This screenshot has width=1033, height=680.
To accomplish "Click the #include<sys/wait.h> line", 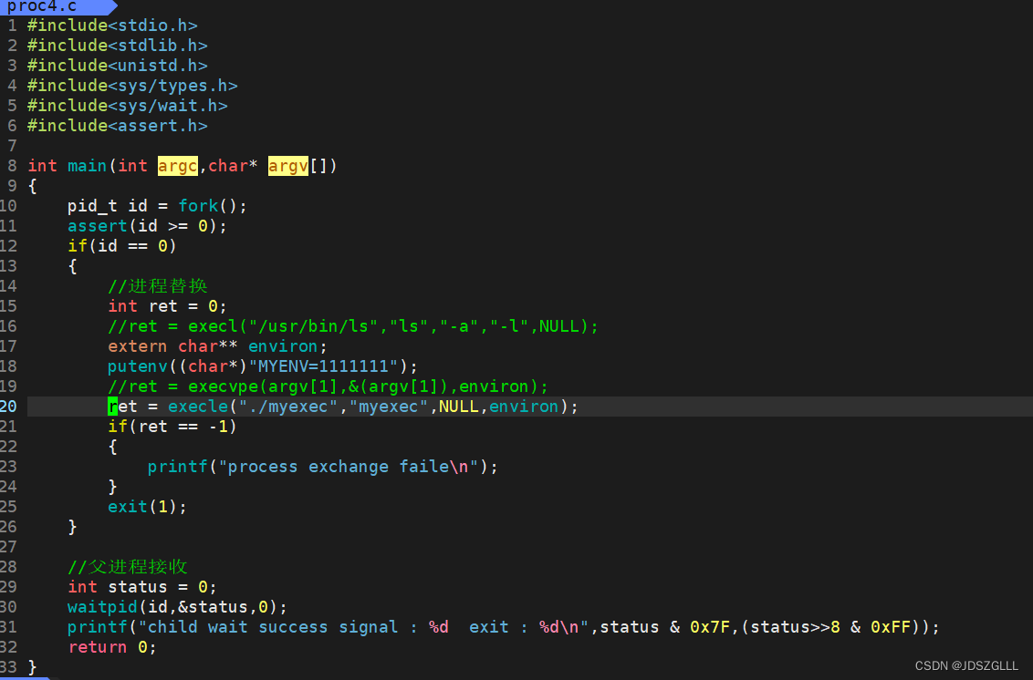I will (x=127, y=106).
